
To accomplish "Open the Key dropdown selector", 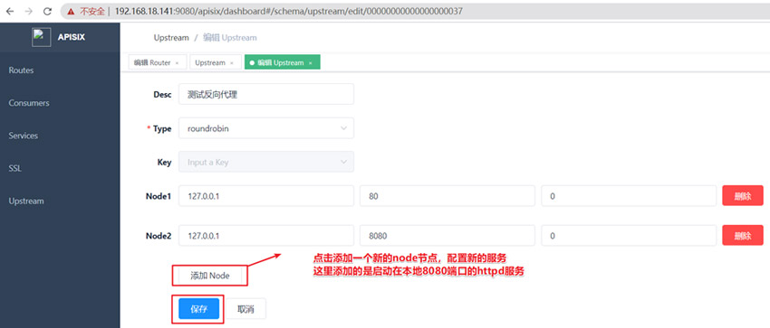I will pos(266,162).
